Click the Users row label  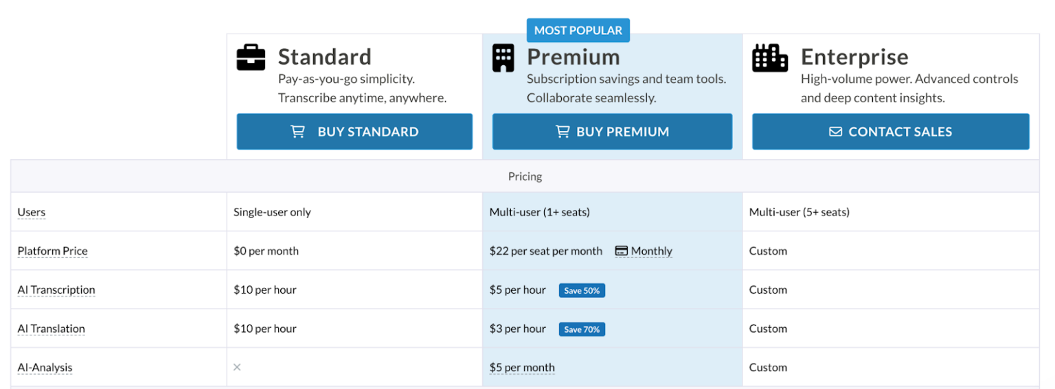(32, 212)
